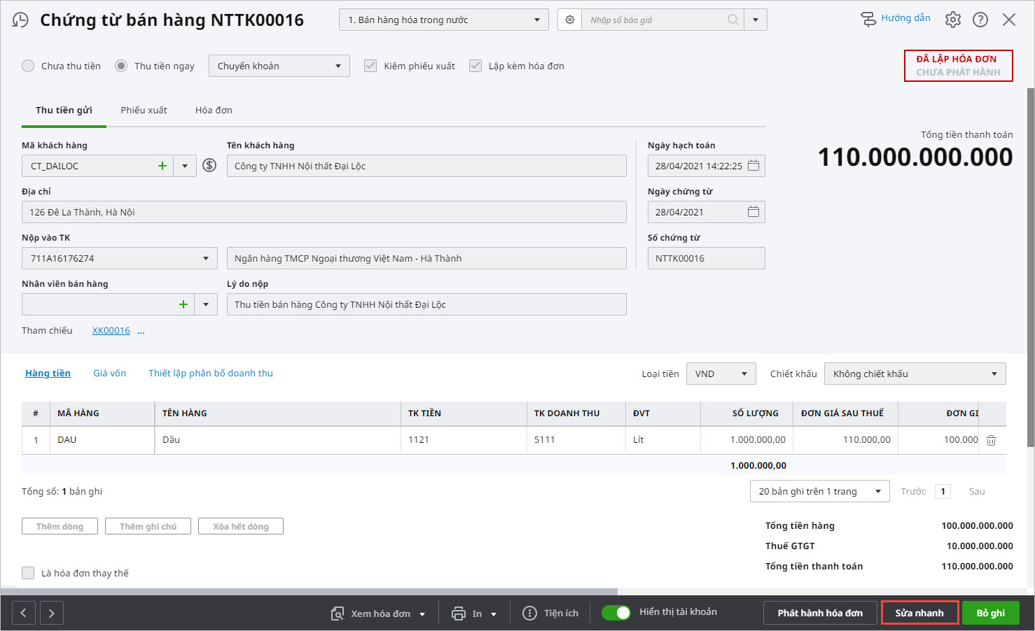Click the green plus icon beside customer code

tap(162, 166)
